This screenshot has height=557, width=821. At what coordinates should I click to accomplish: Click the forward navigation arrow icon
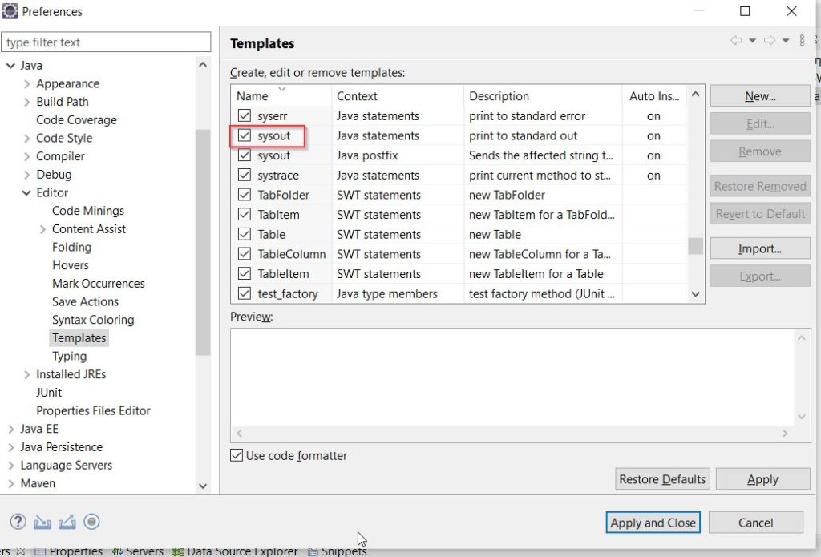pyautogui.click(x=769, y=41)
